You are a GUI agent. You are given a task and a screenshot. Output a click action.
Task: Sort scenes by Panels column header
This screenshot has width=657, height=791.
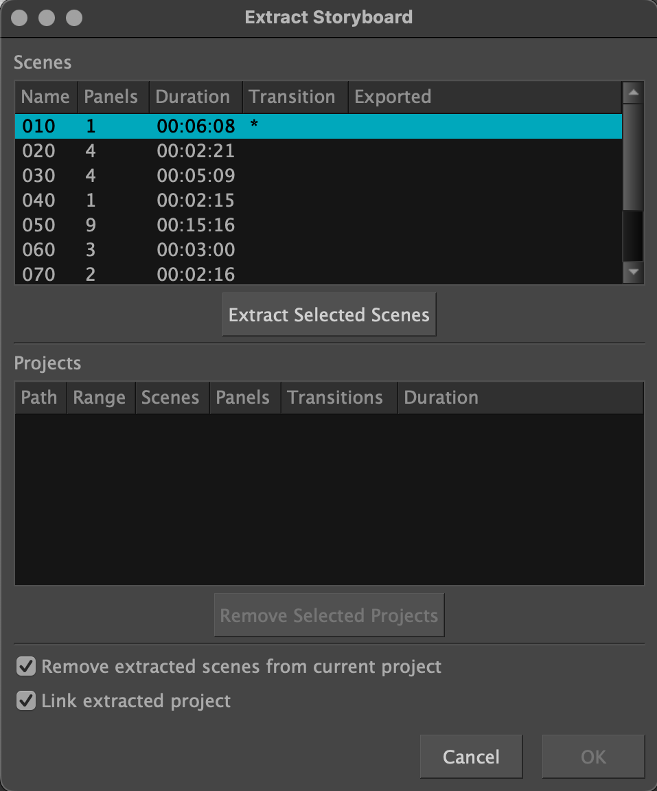[111, 97]
